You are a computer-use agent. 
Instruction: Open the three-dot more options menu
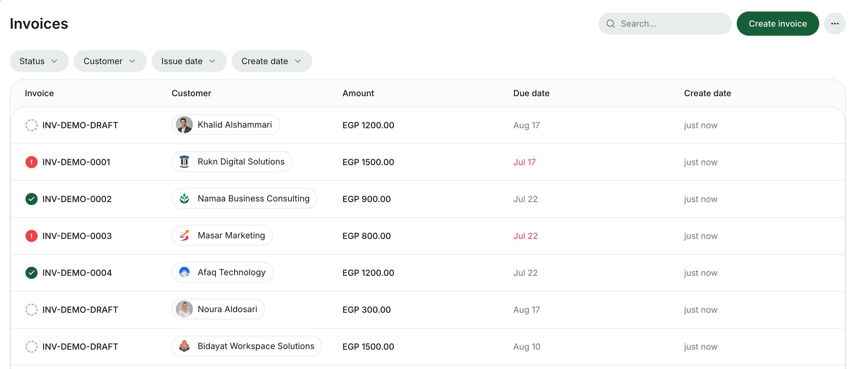pos(835,24)
